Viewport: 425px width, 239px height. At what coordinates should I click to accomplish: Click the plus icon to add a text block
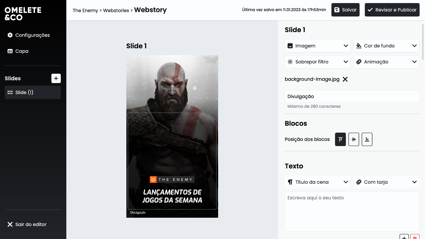pos(404,237)
